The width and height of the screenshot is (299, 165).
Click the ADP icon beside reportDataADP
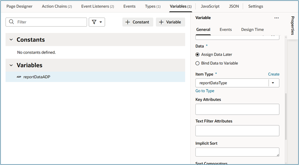pyautogui.click(x=19, y=77)
